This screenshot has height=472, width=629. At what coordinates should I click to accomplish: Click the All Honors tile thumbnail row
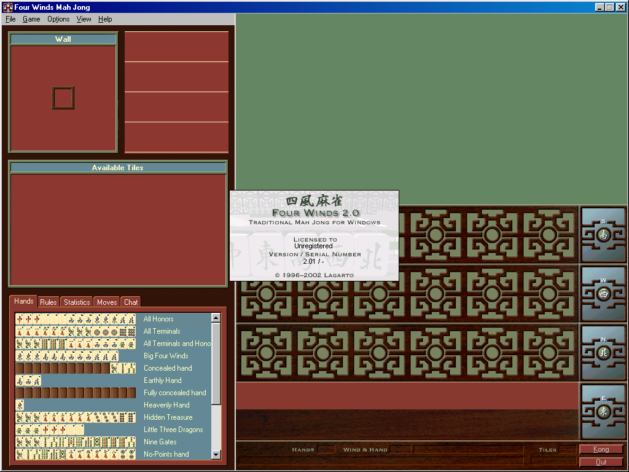tap(76, 319)
